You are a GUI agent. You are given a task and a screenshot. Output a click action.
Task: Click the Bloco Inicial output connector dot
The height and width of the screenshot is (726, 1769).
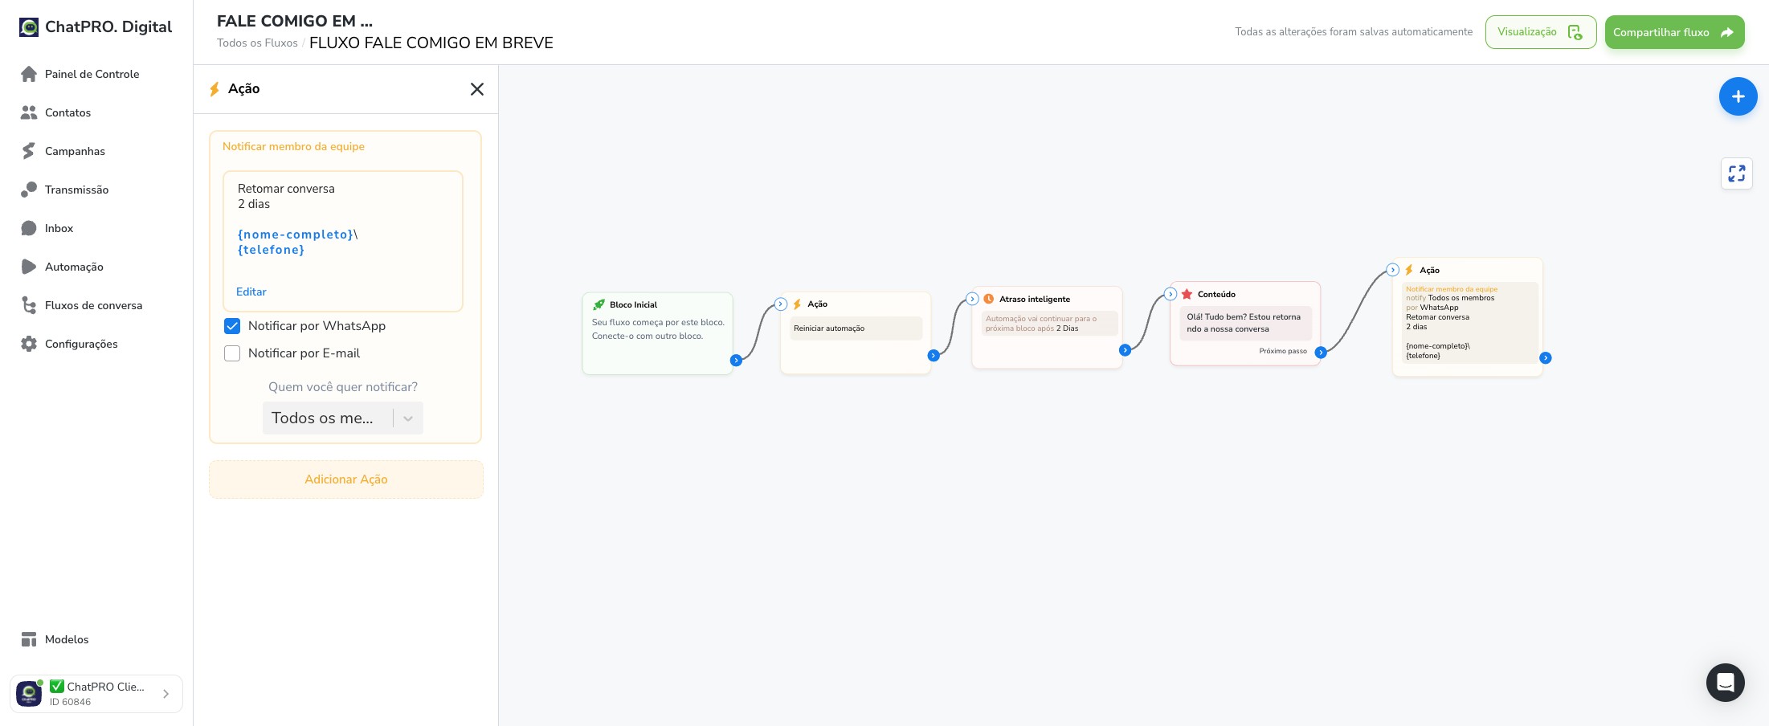pyautogui.click(x=736, y=361)
